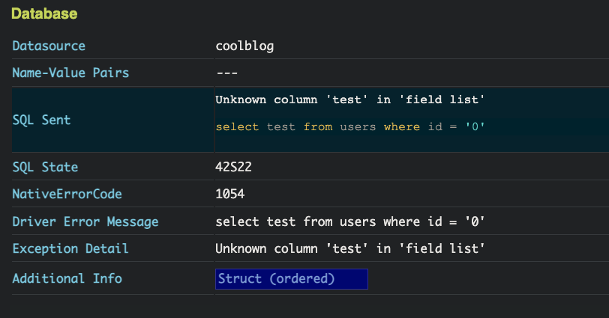Select the bold Unknown column error text
The image size is (609, 318).
pyautogui.click(x=350, y=100)
